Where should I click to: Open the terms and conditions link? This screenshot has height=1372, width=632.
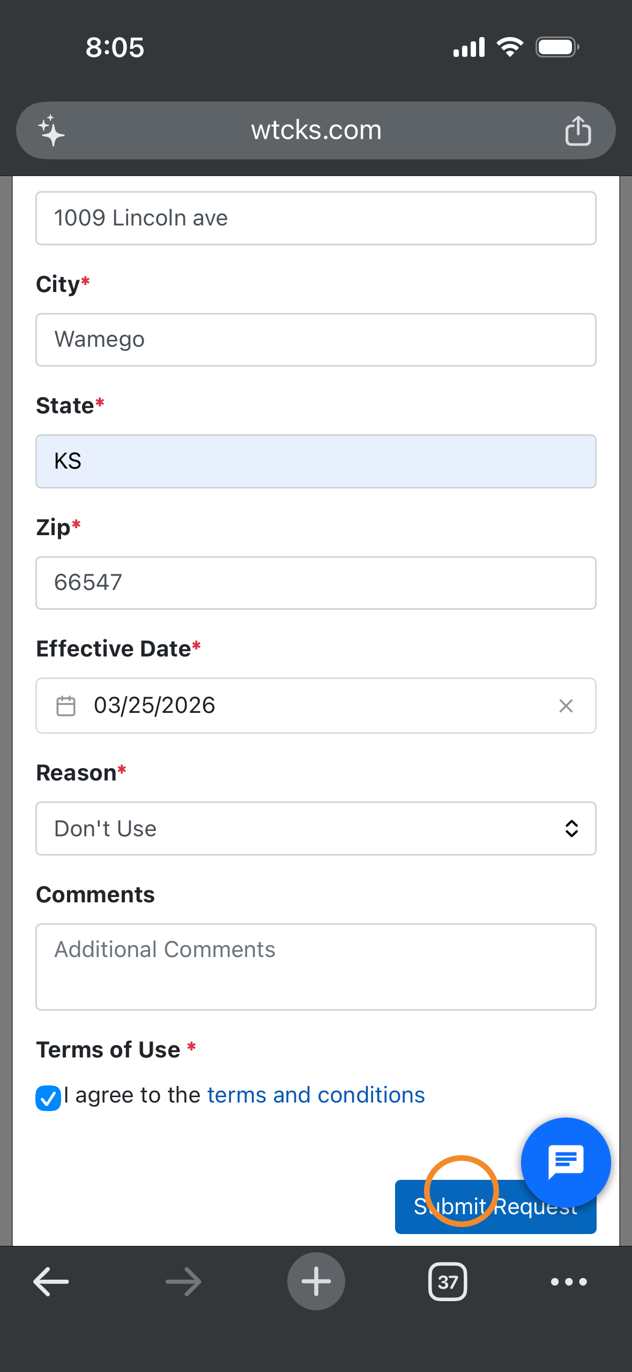[x=316, y=1096]
